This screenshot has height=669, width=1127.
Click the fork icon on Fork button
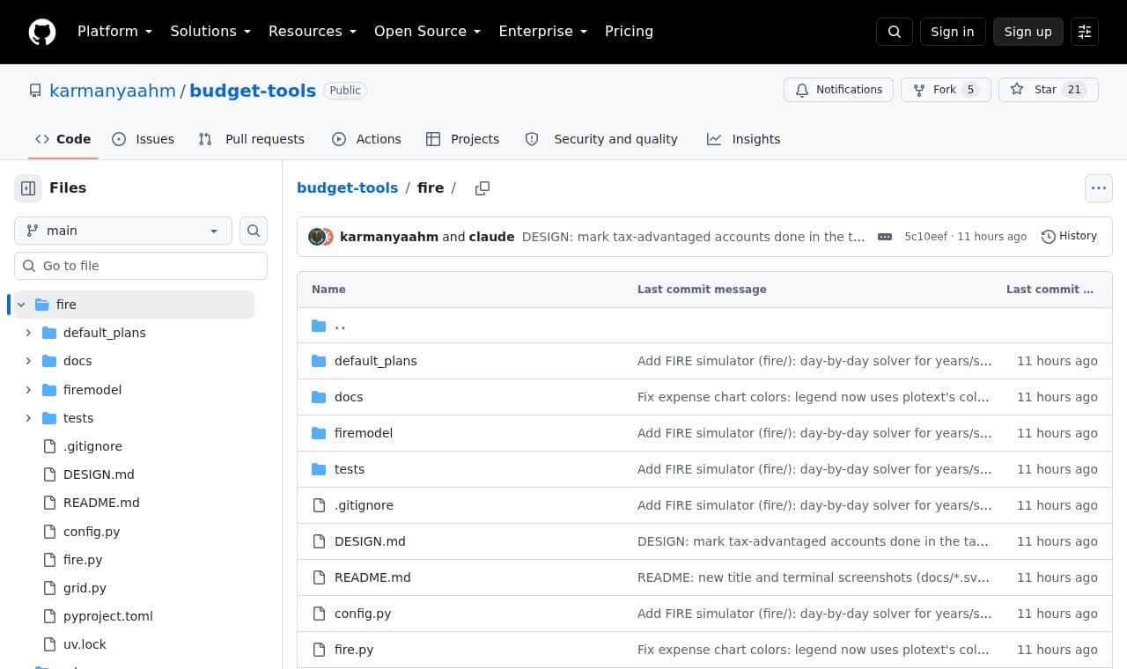[x=919, y=90]
